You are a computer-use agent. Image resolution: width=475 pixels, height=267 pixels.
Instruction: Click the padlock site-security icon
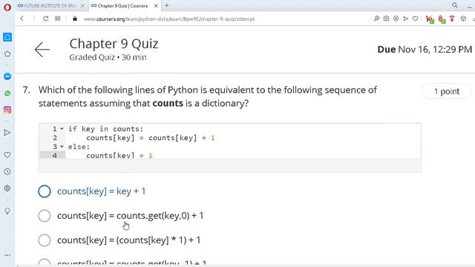75,19
